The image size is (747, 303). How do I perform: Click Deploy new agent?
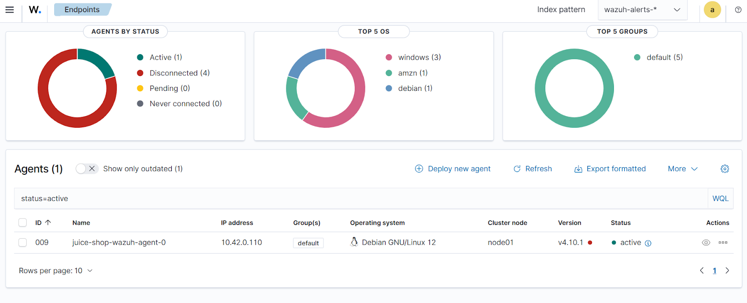coord(452,169)
